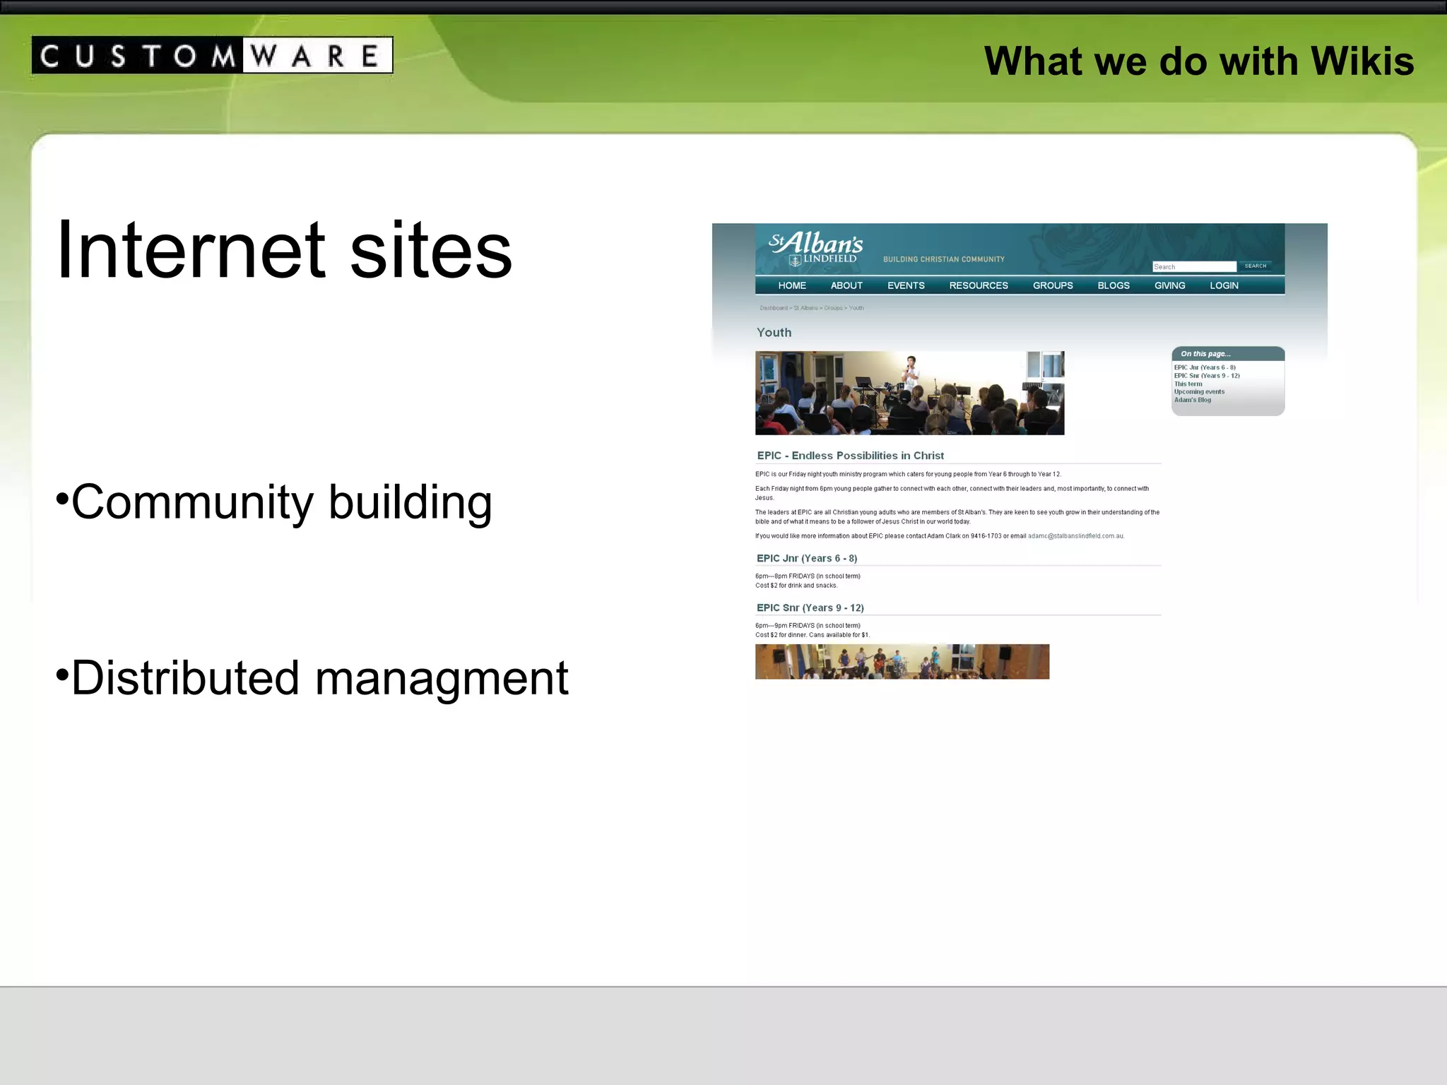Select LOGIN in the navigation bar
Image resolution: width=1447 pixels, height=1085 pixels.
[1224, 285]
